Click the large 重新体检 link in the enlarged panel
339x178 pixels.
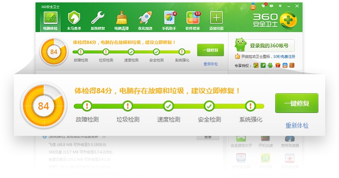[297, 125]
